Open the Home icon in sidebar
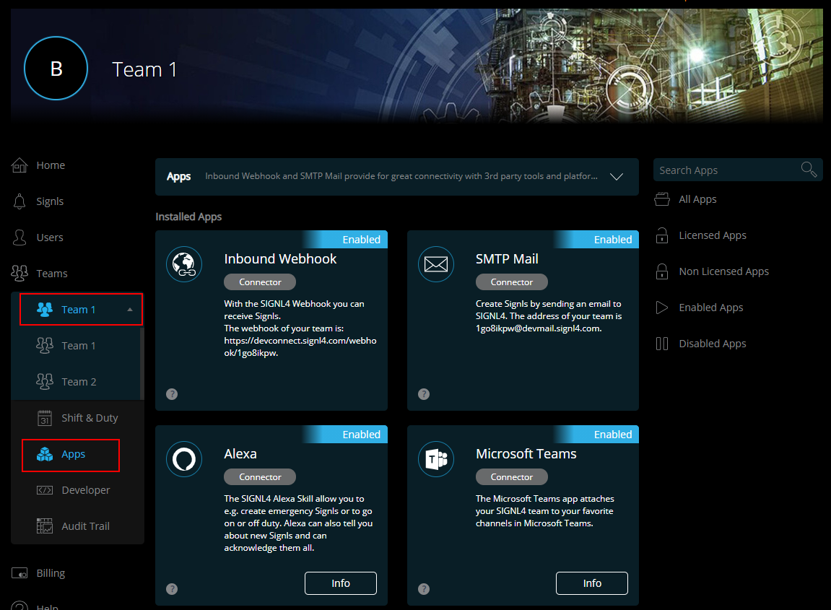 point(19,165)
